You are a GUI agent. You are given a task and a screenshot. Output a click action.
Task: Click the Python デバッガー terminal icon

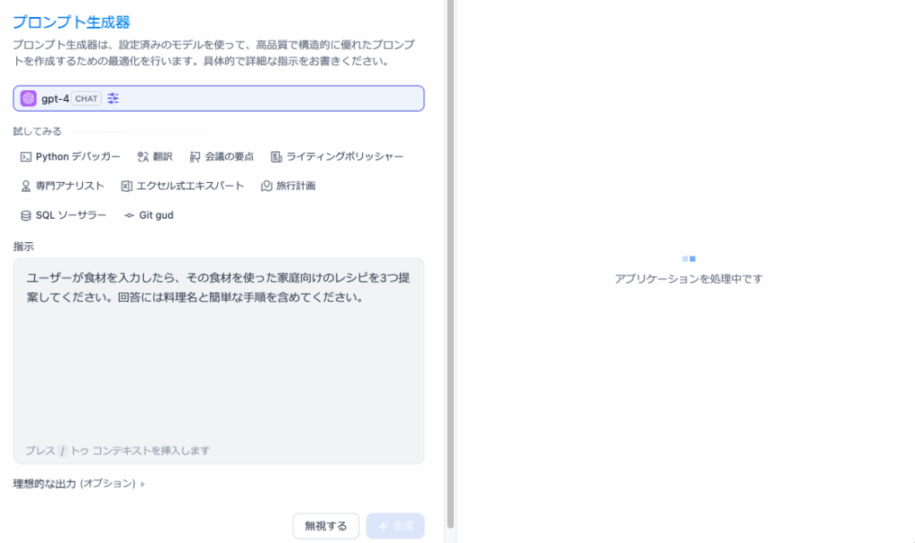[x=26, y=157]
